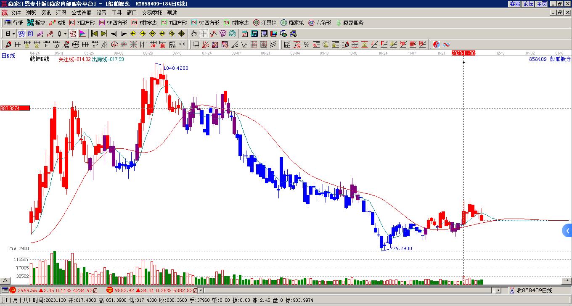The image size is (572, 306).
Task: Click the 983.9974 price level label
Action: click(15, 108)
